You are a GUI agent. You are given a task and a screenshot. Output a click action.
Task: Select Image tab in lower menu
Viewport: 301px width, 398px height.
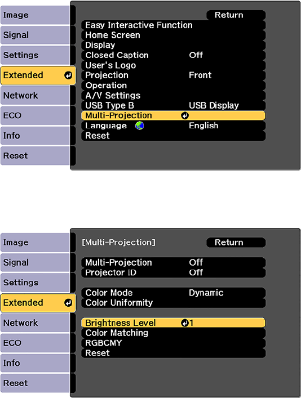pos(35,243)
